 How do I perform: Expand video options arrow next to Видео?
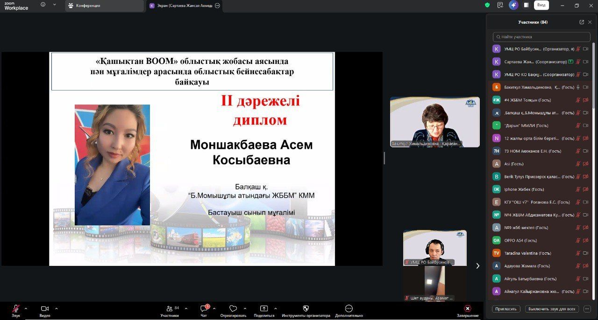[x=57, y=308]
